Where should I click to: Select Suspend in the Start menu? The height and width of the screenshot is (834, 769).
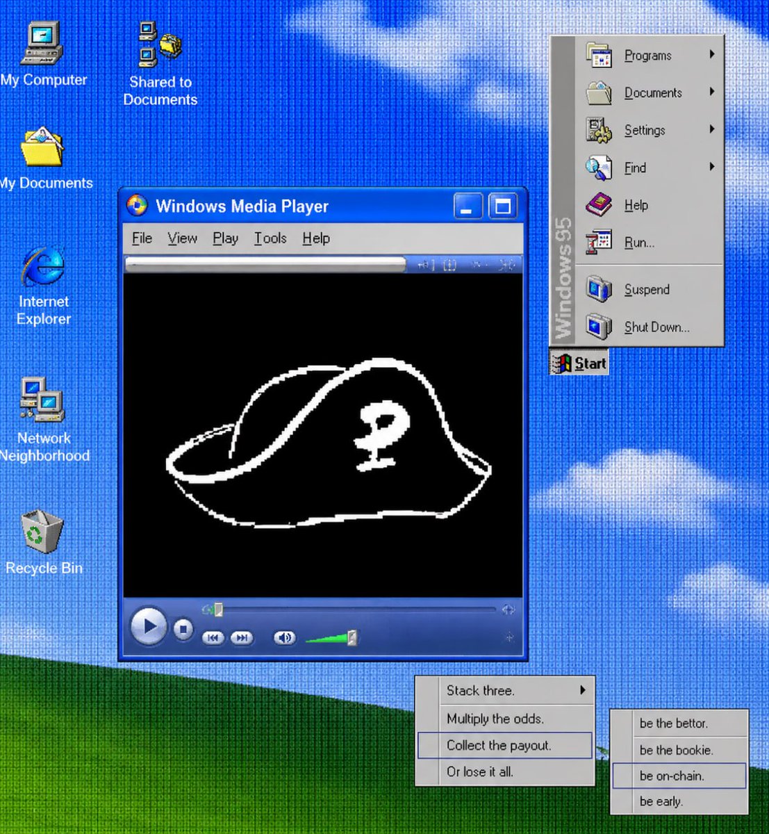coord(650,290)
